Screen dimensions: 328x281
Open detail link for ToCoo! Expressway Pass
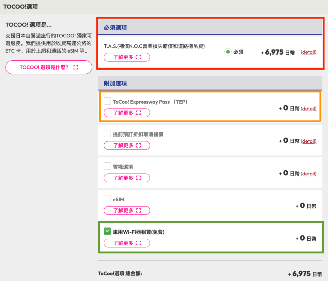click(x=309, y=109)
